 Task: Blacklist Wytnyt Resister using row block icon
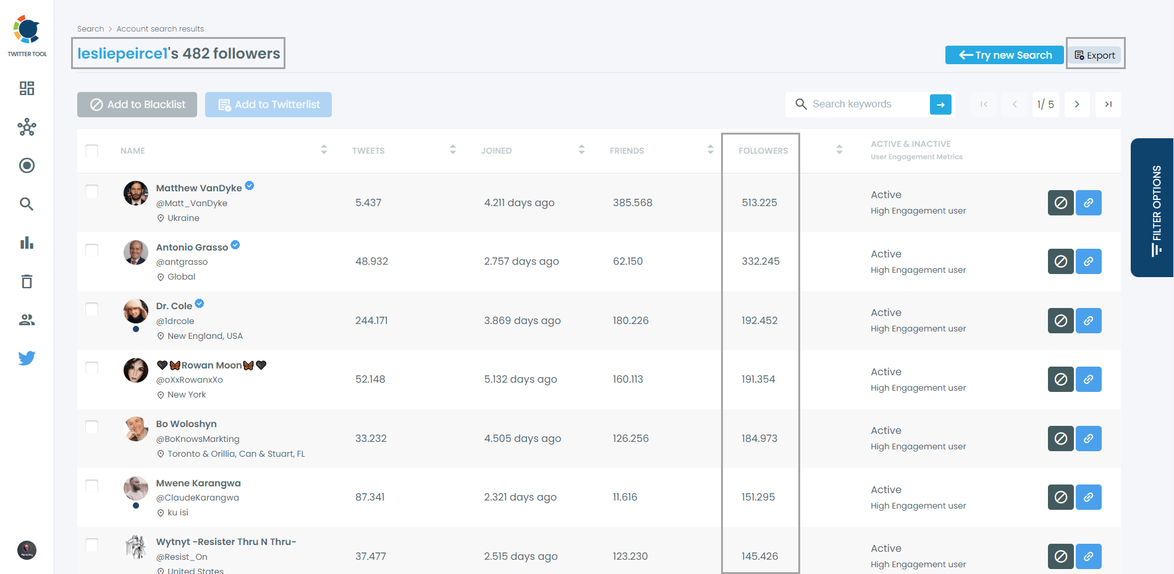(x=1061, y=556)
